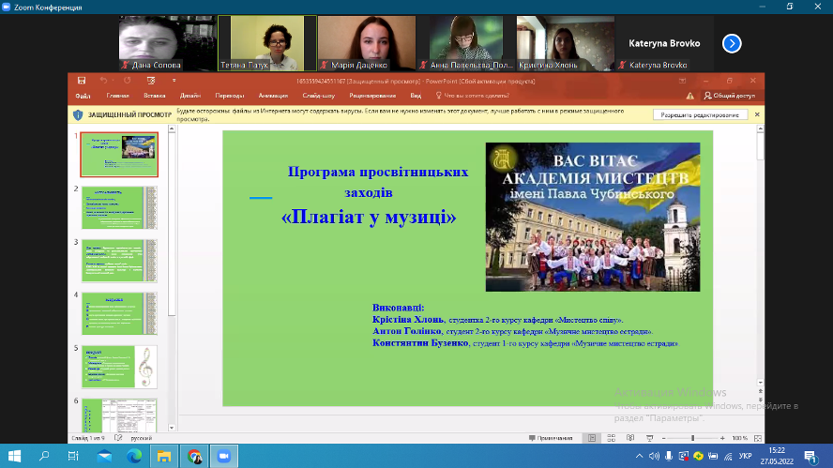The height and width of the screenshot is (468, 833).
Task: Toggle the Примечания notes pane
Action: (x=550, y=438)
